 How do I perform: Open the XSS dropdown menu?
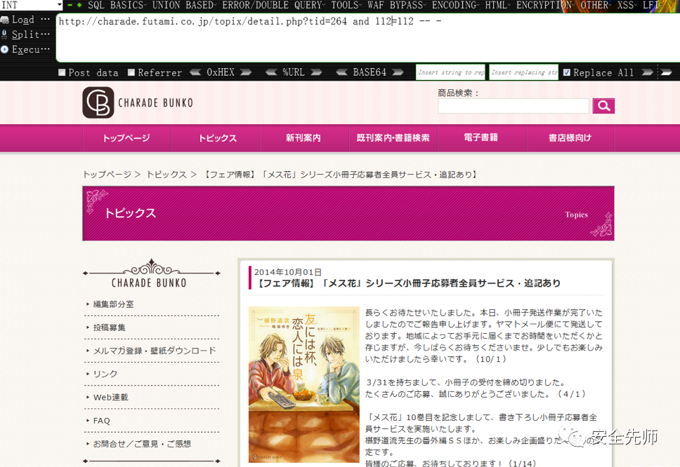627,5
